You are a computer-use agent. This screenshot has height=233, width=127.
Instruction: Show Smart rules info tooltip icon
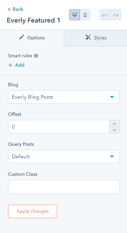click(36, 56)
